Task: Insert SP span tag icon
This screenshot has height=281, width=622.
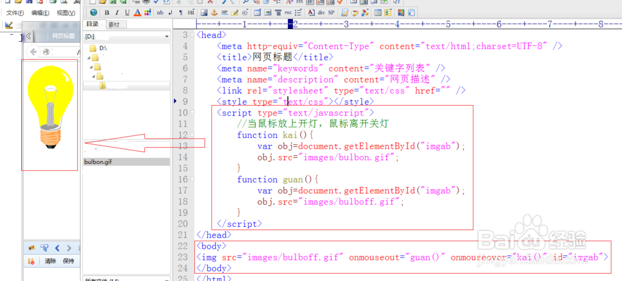Action: 332,12
